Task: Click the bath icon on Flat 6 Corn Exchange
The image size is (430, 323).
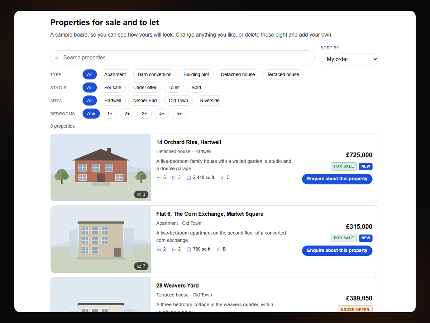Action: click(174, 249)
